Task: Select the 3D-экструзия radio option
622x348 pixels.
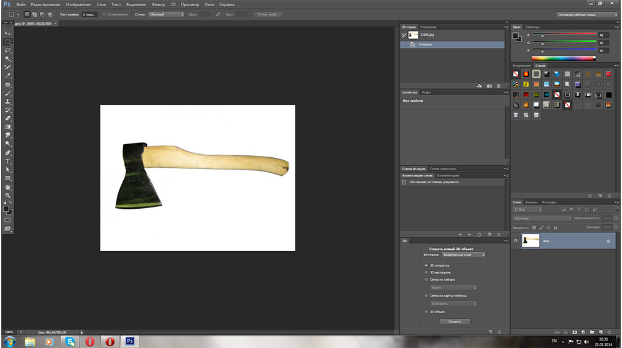Action: 426,272
